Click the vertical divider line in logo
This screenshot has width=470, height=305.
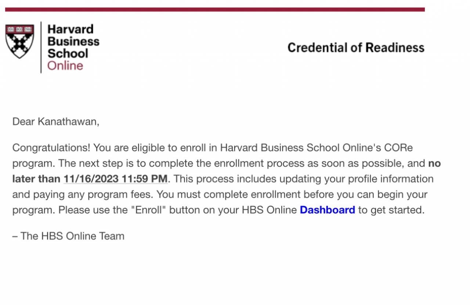[41, 47]
